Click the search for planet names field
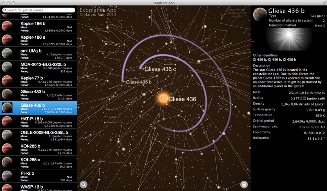 (38, 10)
